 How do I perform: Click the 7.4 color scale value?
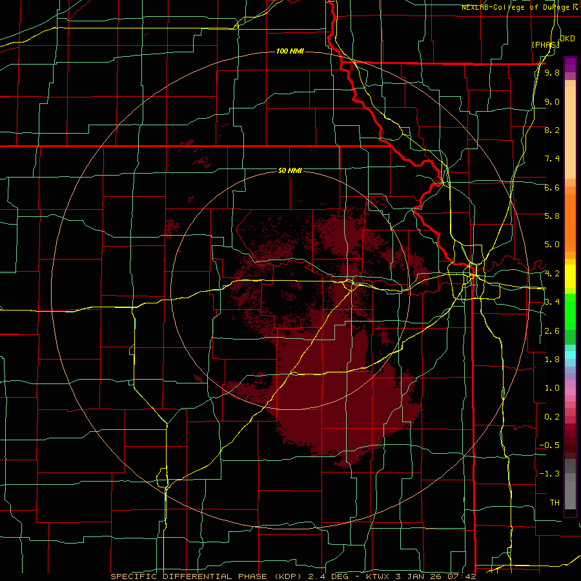(552, 159)
